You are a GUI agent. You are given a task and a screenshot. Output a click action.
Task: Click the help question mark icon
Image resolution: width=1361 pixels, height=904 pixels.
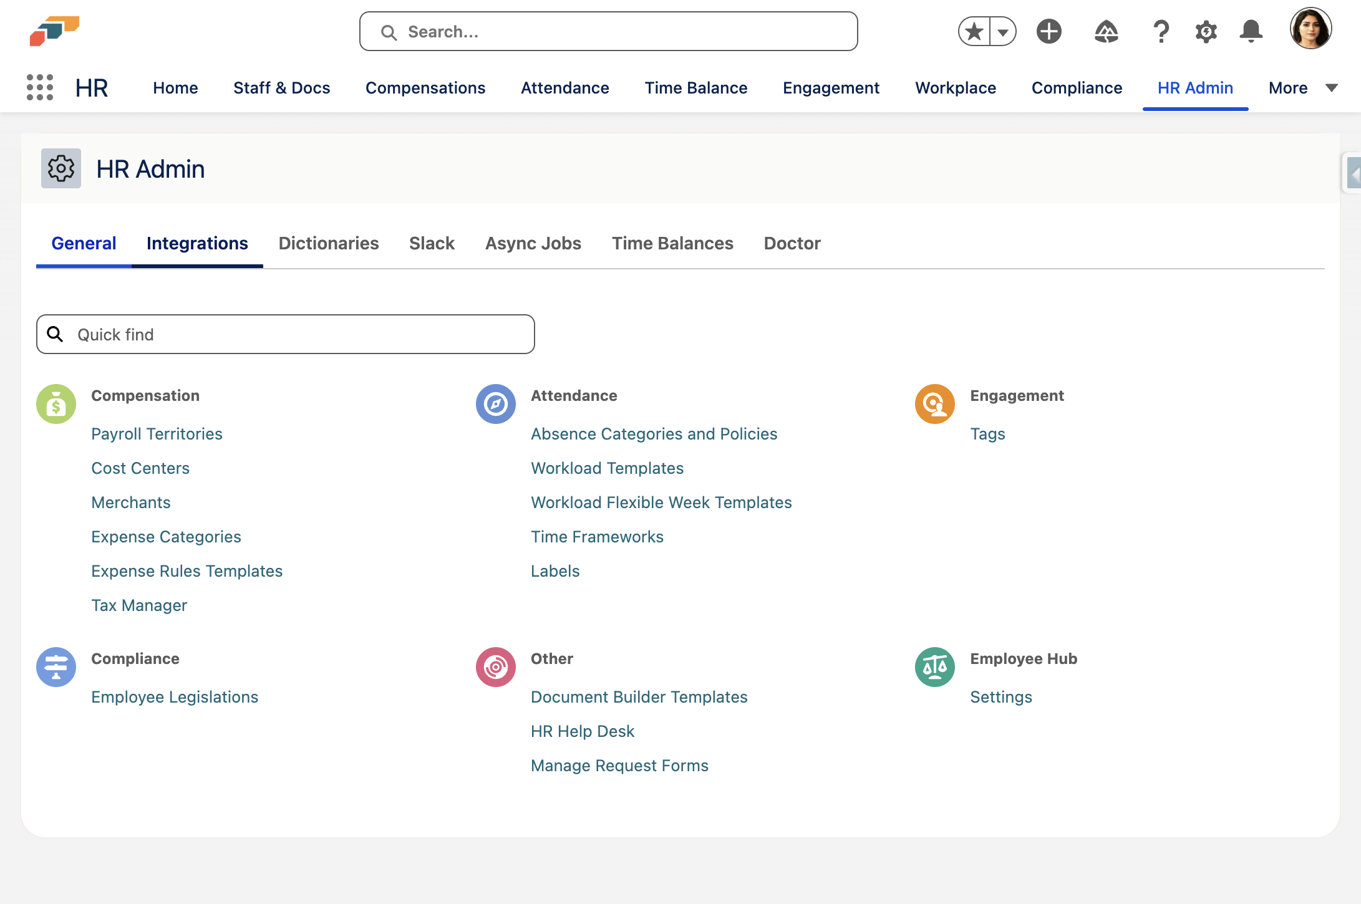[1161, 31]
